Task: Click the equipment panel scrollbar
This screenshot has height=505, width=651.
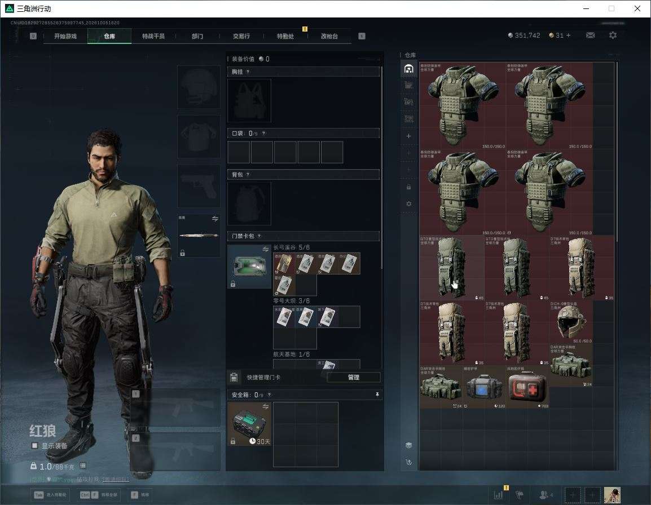Action: tap(381, 167)
